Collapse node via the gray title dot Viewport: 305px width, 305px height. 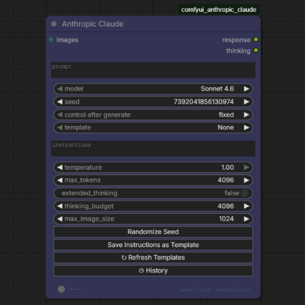[x=54, y=24]
